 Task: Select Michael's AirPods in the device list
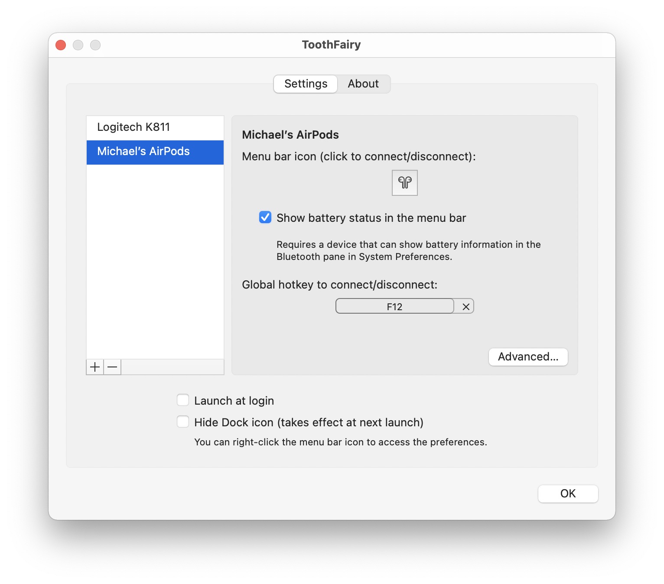point(155,152)
